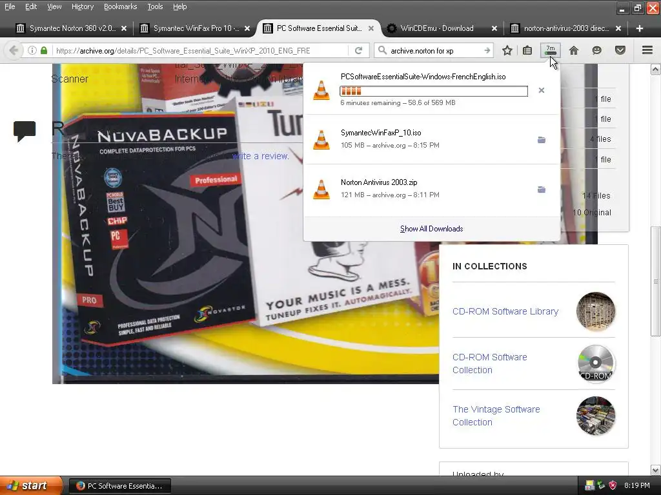
Task: Open the View menu
Action: (x=54, y=6)
